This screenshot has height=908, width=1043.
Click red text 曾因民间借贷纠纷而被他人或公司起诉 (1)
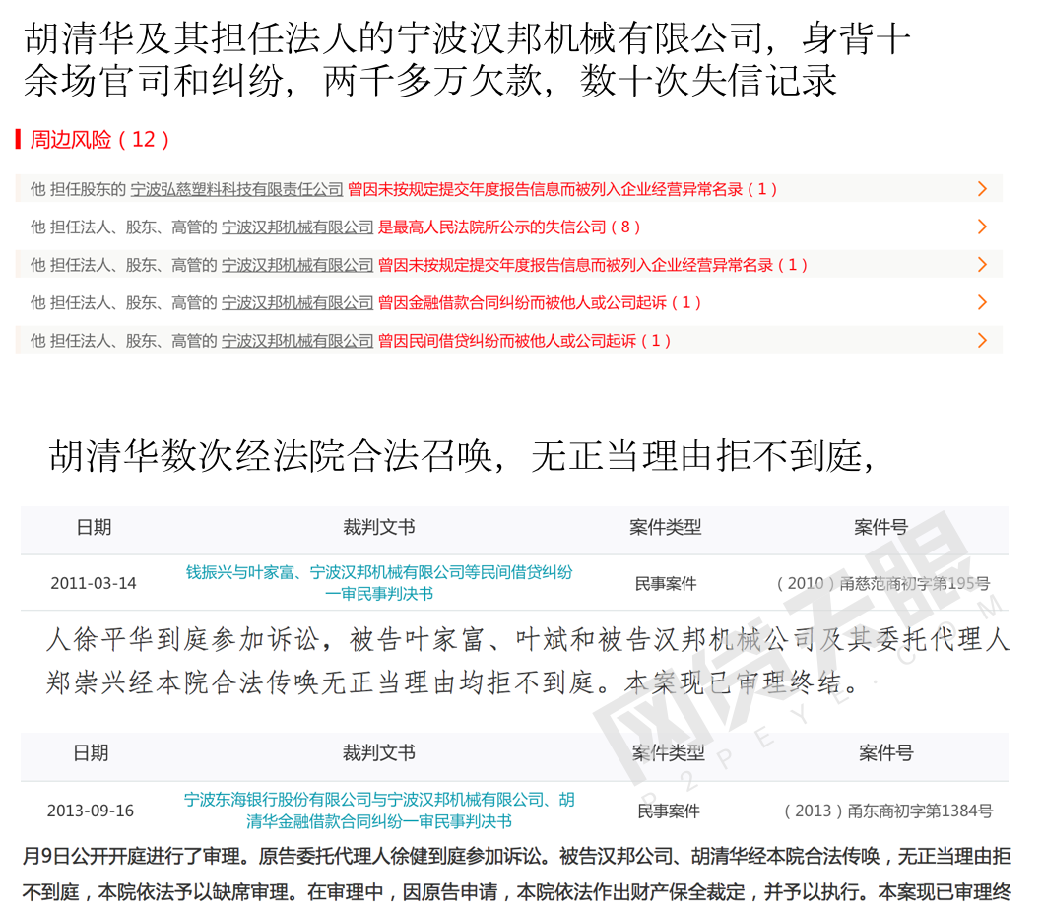524,342
